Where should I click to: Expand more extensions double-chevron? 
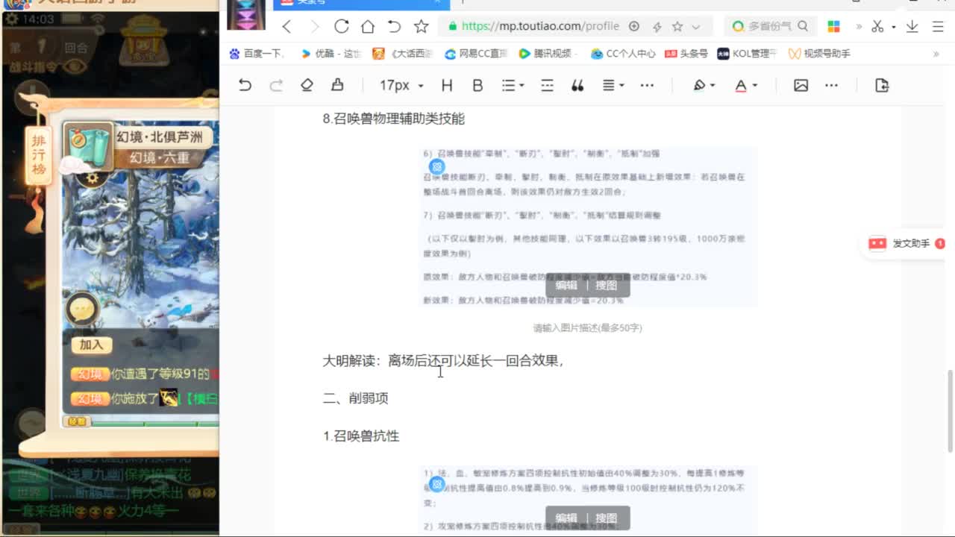tap(859, 27)
